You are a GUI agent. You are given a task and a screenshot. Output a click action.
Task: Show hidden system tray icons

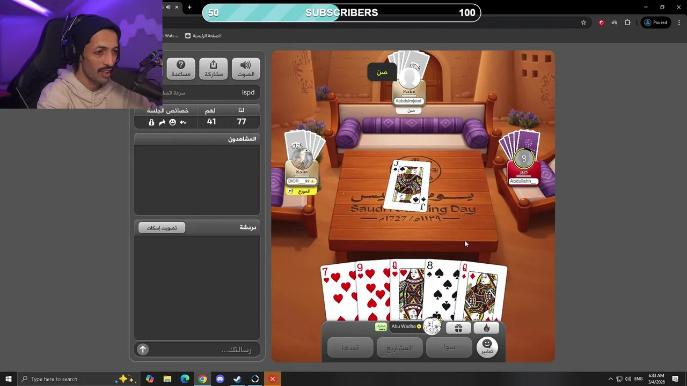(610, 379)
